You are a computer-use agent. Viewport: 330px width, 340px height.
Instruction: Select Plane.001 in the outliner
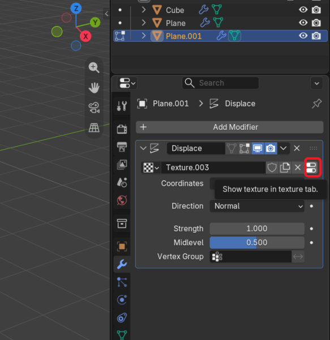coord(183,36)
